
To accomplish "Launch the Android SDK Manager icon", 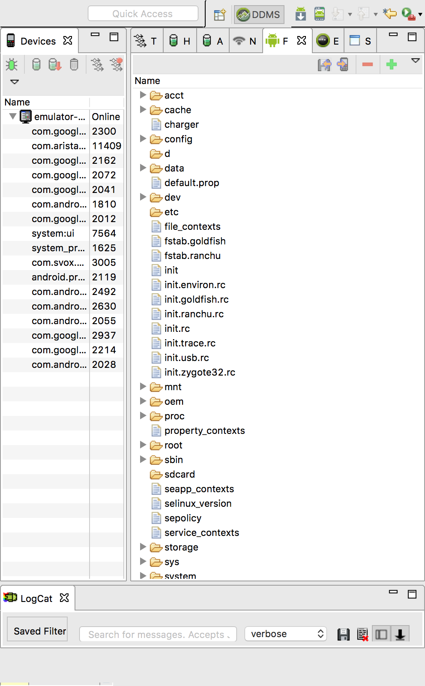I will point(301,14).
